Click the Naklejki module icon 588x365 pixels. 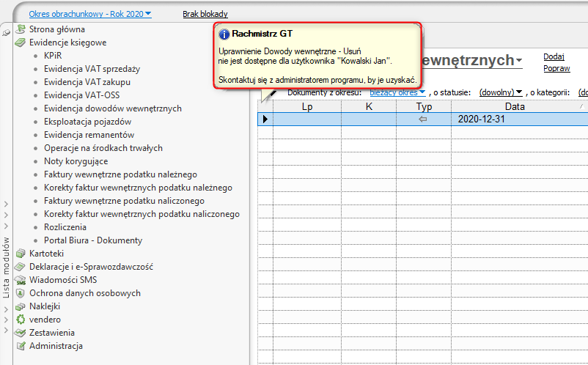click(21, 306)
